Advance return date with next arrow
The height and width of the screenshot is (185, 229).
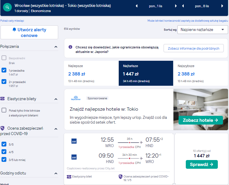pyautogui.click(x=222, y=6)
